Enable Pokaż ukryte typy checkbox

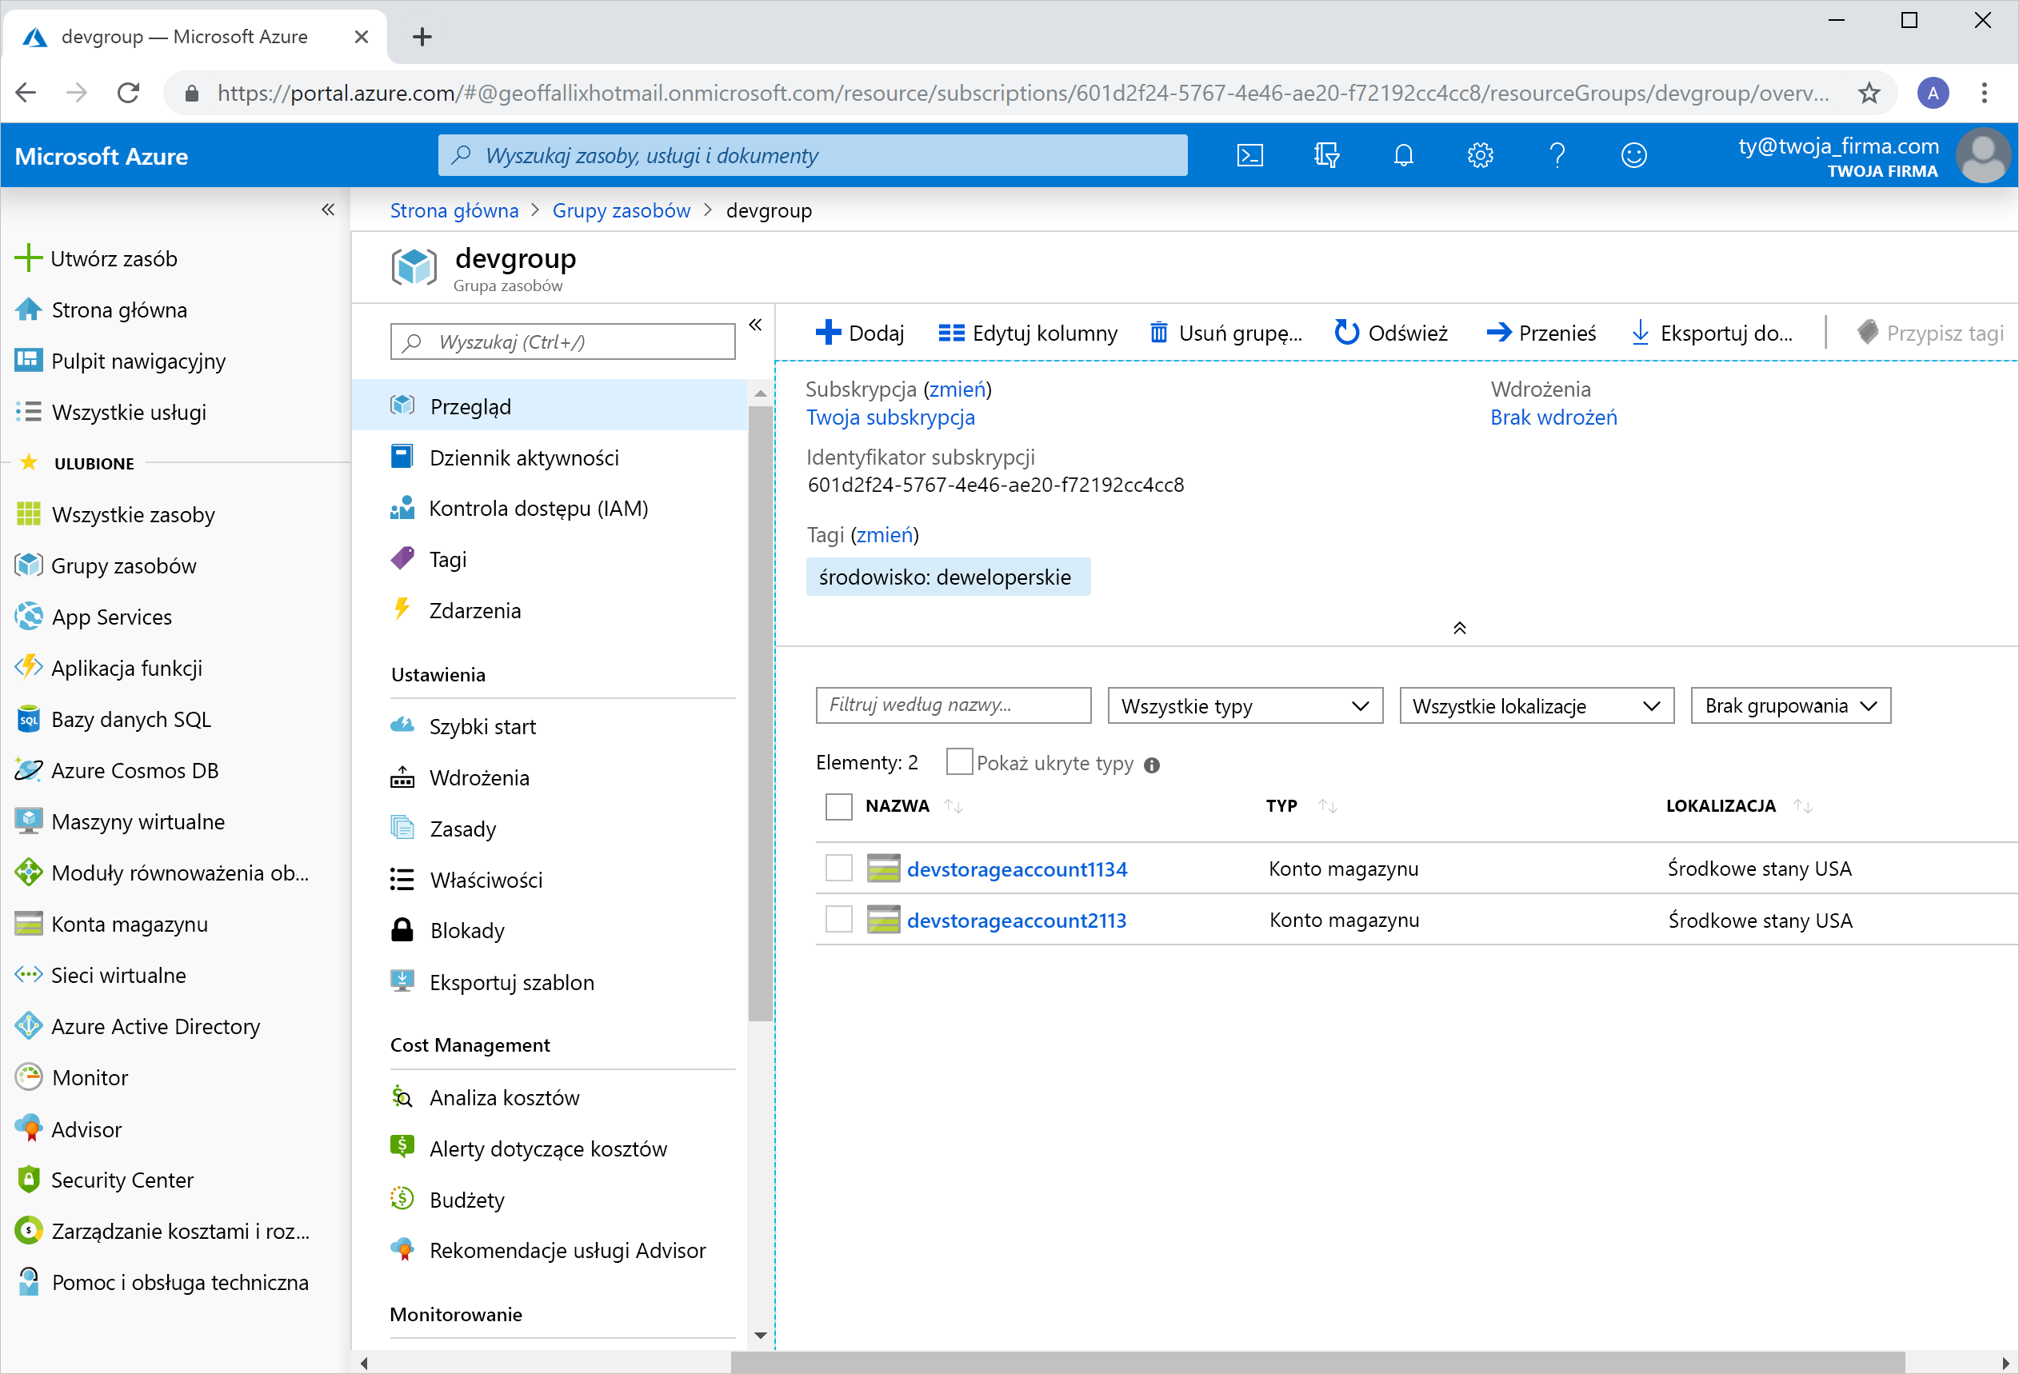coord(957,762)
